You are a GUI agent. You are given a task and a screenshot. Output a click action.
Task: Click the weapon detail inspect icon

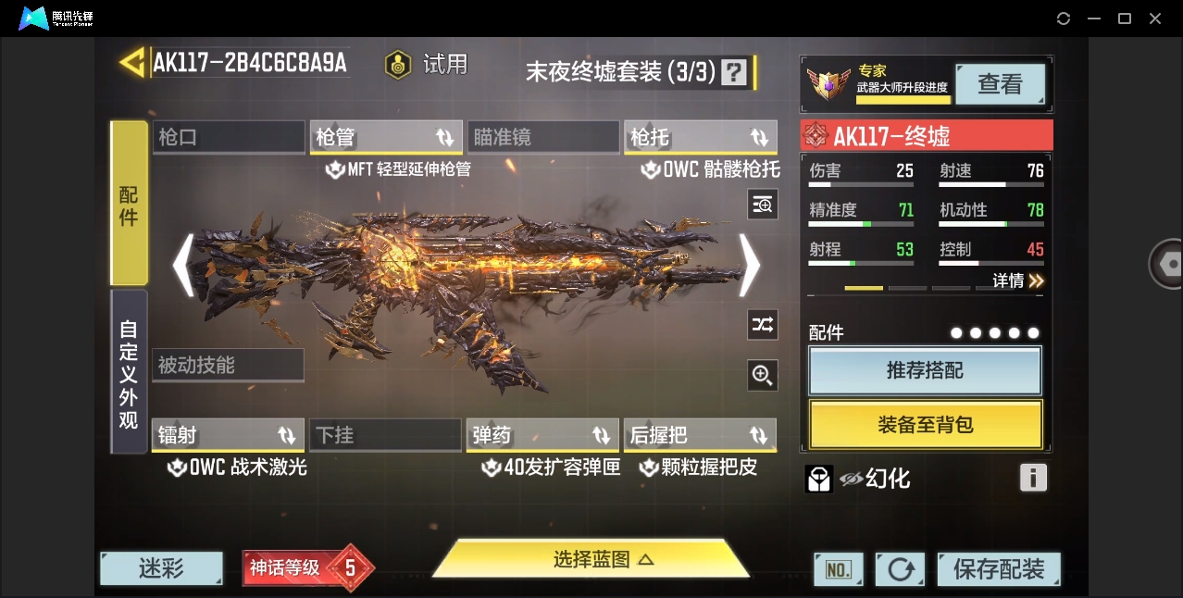tap(763, 205)
